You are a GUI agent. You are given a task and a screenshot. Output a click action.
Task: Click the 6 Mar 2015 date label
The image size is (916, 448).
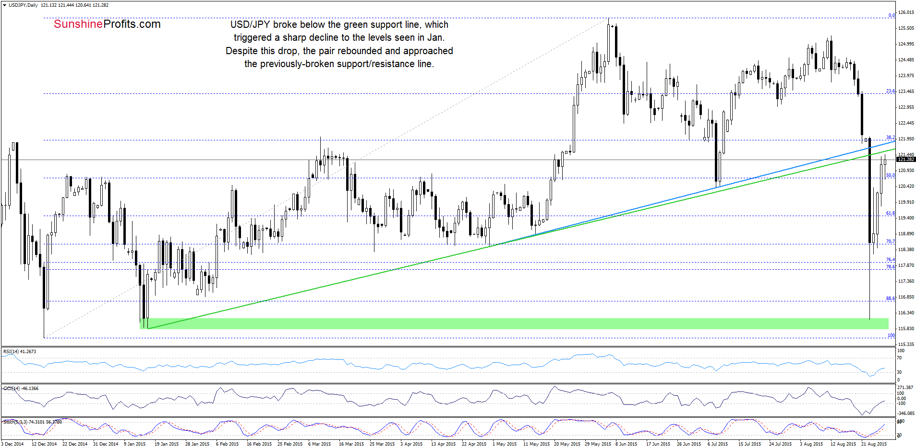320,444
